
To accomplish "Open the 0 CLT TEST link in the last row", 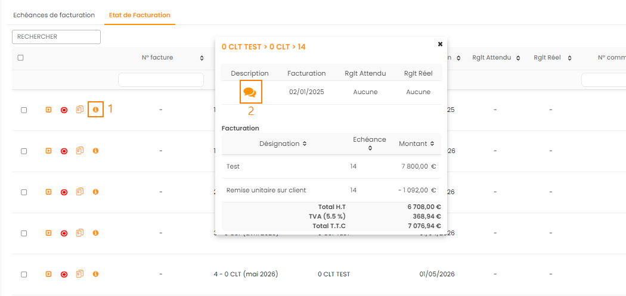I will coord(334,274).
